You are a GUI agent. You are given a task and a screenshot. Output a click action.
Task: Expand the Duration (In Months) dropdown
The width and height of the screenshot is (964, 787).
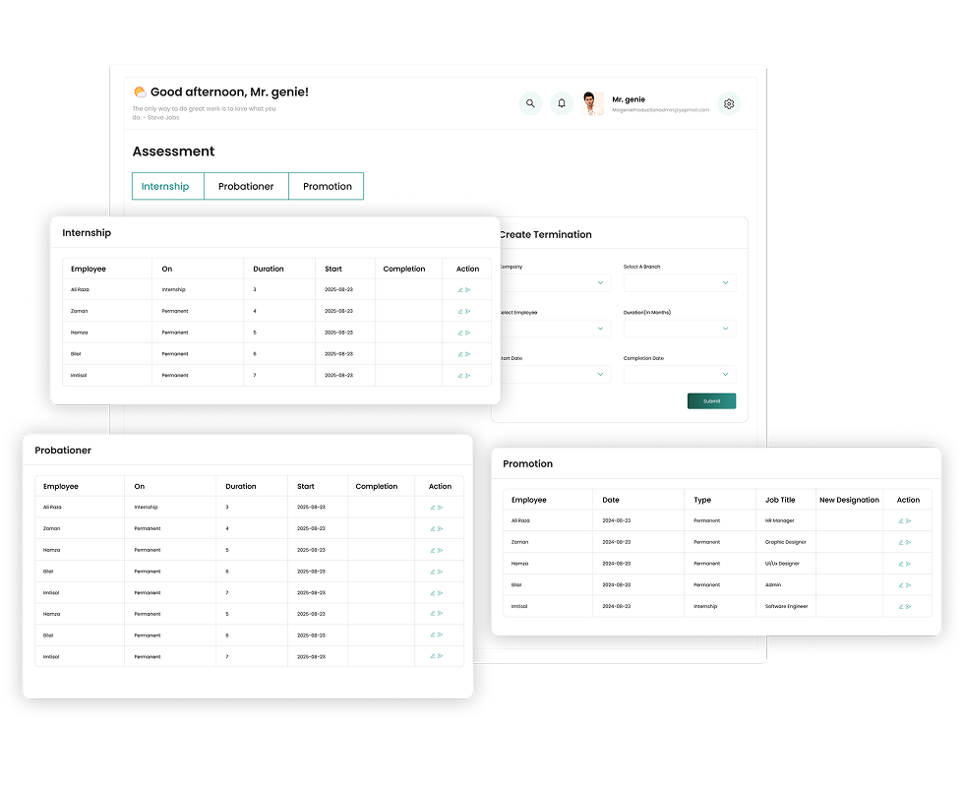[x=680, y=329]
